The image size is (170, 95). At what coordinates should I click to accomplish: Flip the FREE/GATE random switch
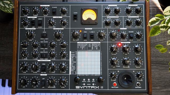85,36
